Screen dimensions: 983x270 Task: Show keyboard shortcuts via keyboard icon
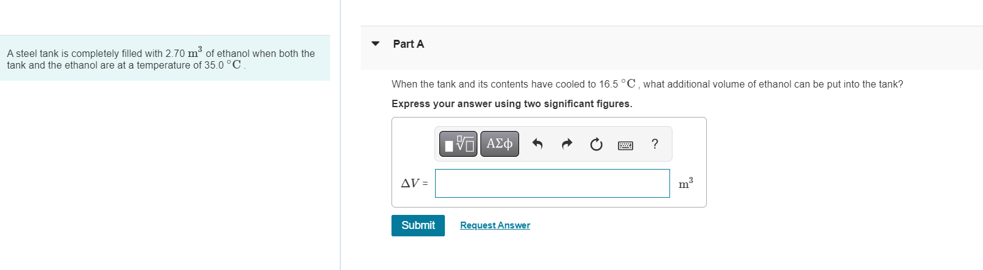tap(625, 145)
